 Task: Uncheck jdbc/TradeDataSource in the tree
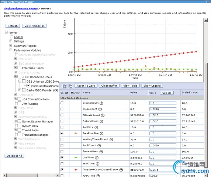pyautogui.click(x=28, y=86)
